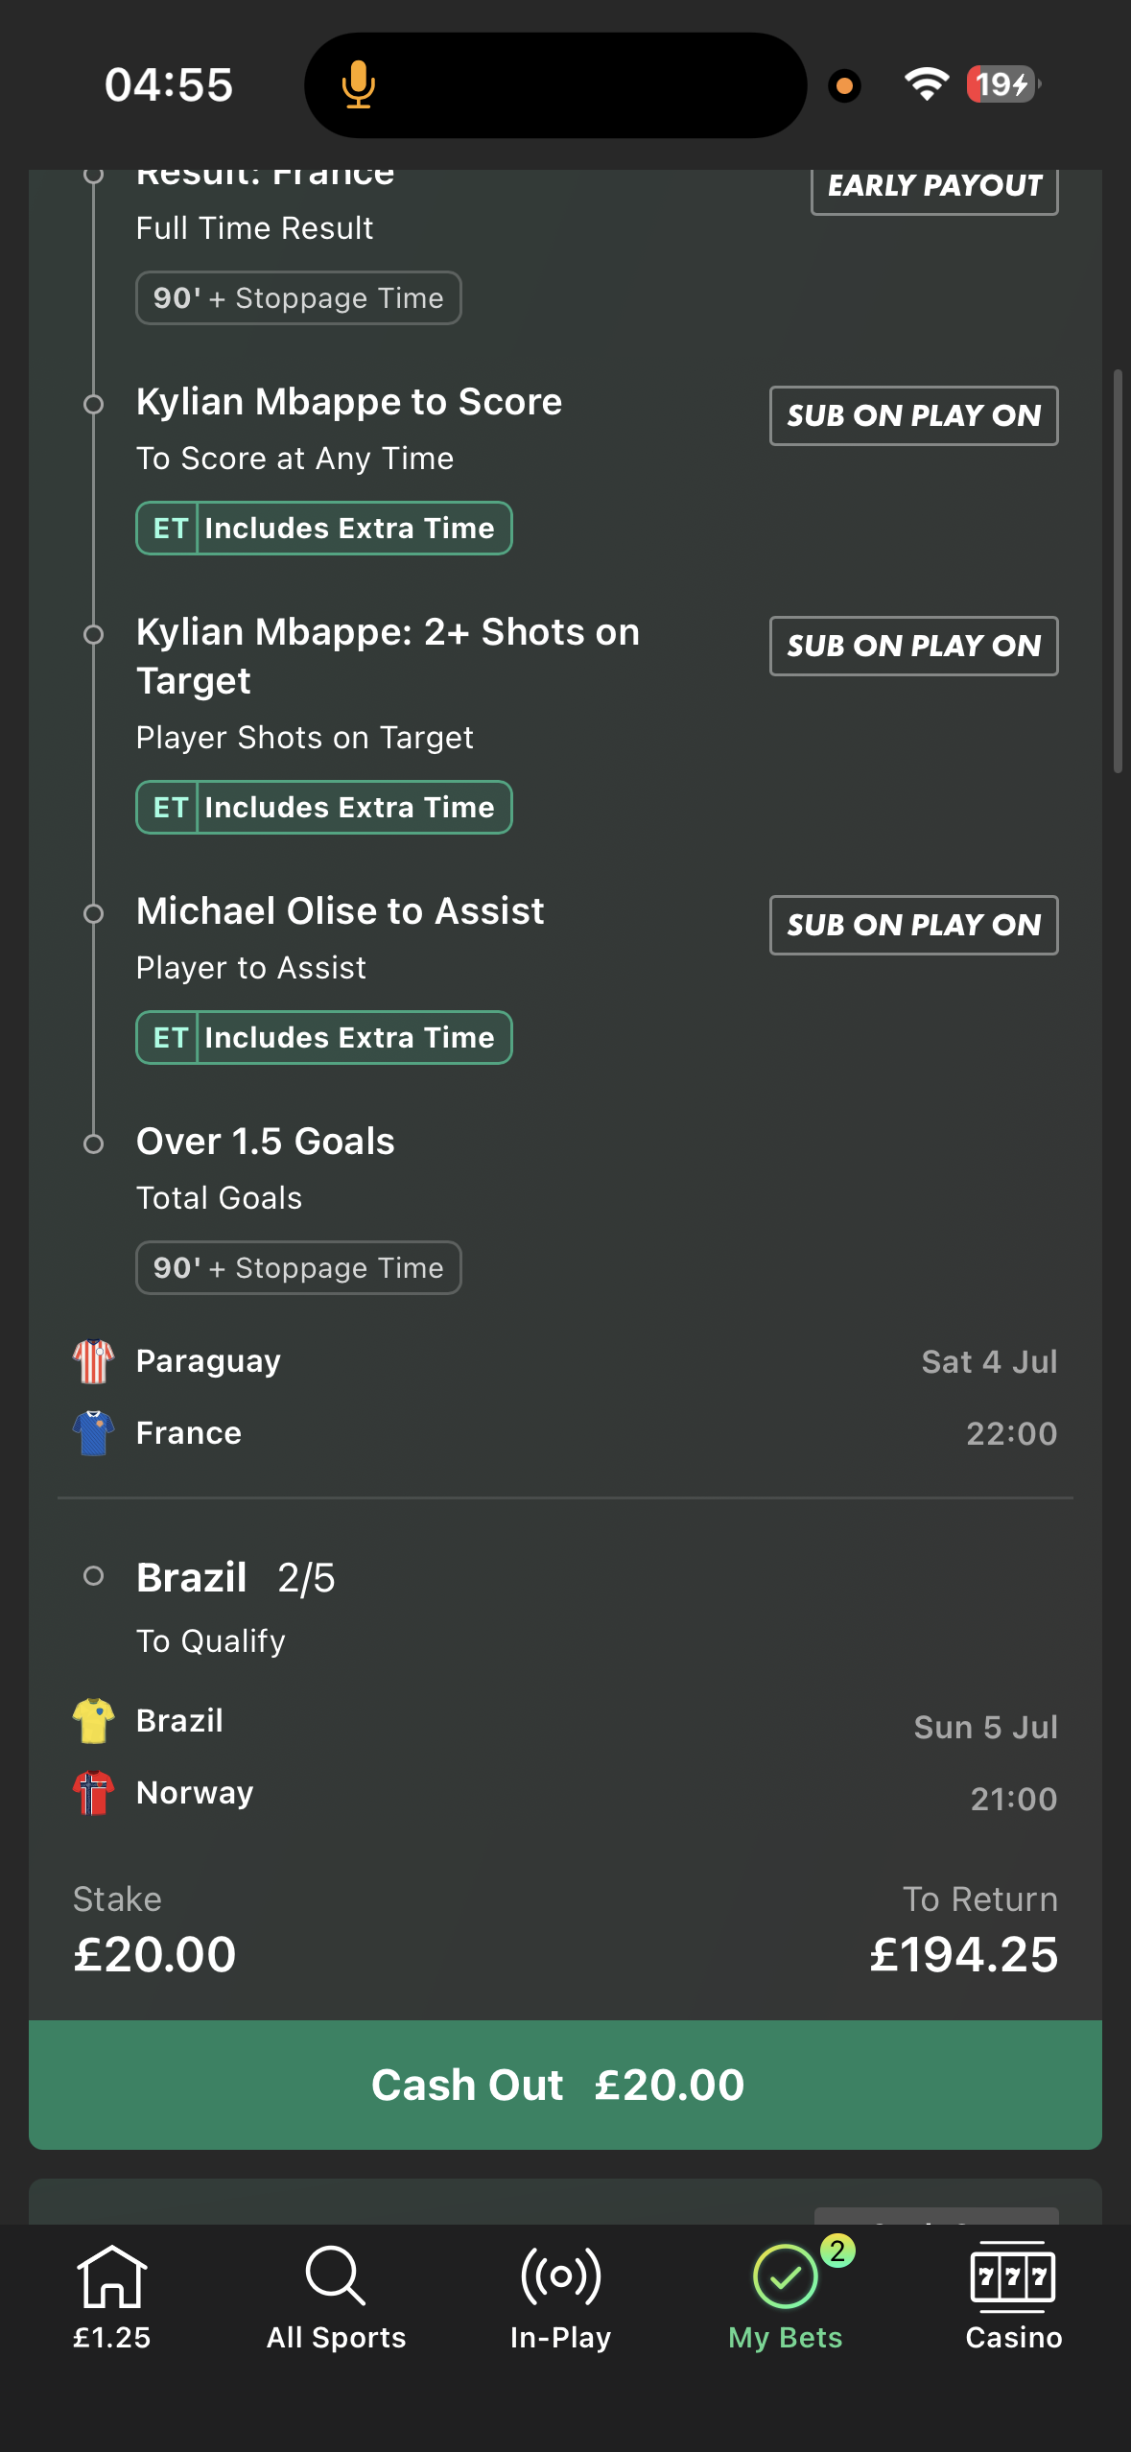Tap the 90' + Stoppage Time tag under Total Goals

pyautogui.click(x=298, y=1268)
